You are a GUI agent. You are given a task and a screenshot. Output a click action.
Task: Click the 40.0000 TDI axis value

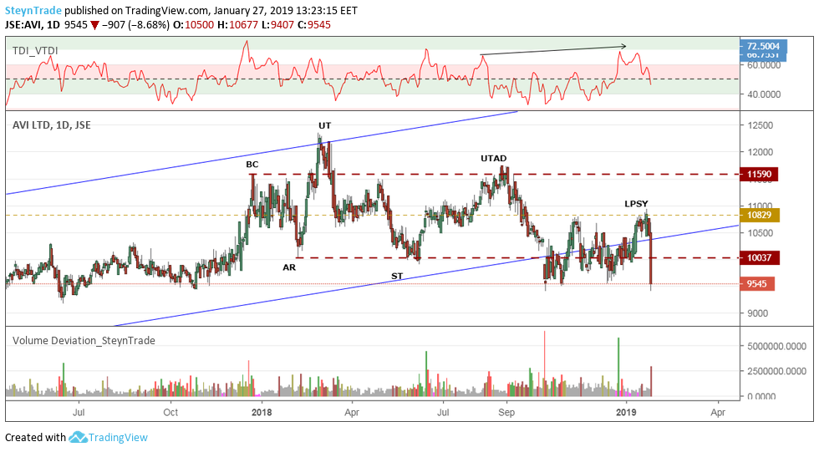(764, 94)
